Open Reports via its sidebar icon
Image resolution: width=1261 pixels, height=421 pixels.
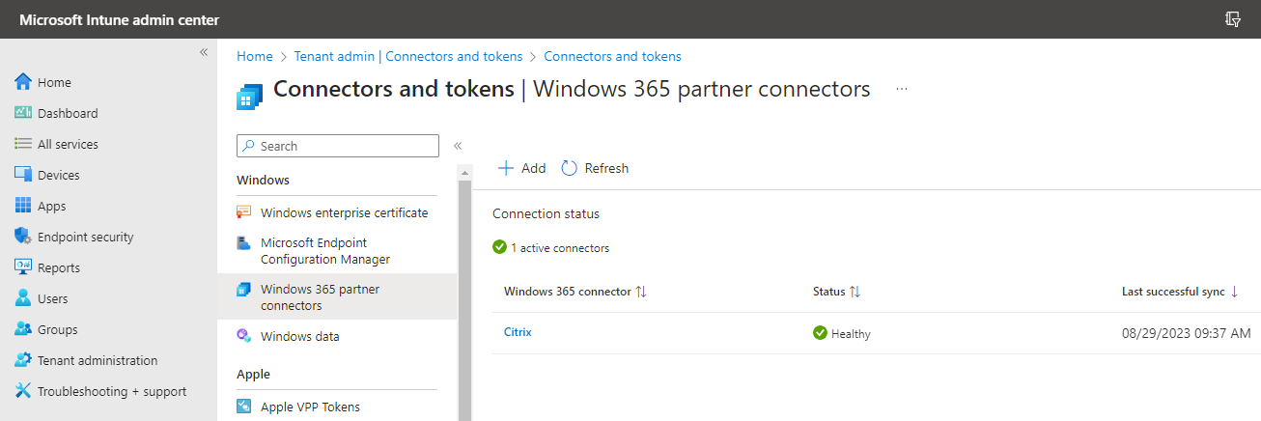coord(24,267)
